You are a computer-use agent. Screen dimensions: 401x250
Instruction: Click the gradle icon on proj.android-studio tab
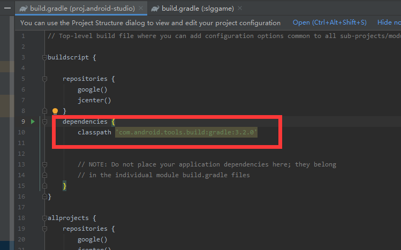[23, 9]
